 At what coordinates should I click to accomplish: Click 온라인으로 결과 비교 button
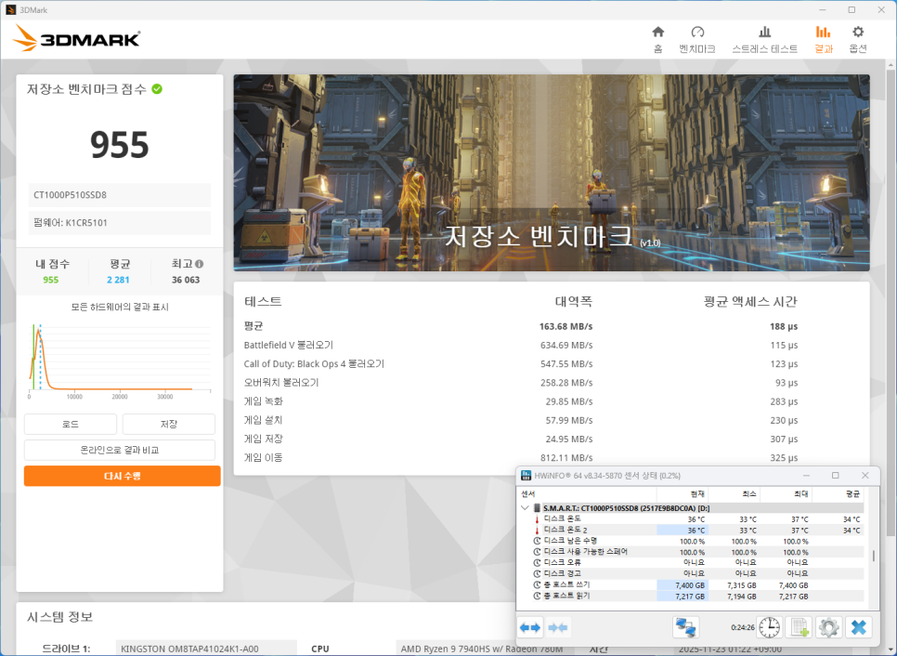(120, 450)
